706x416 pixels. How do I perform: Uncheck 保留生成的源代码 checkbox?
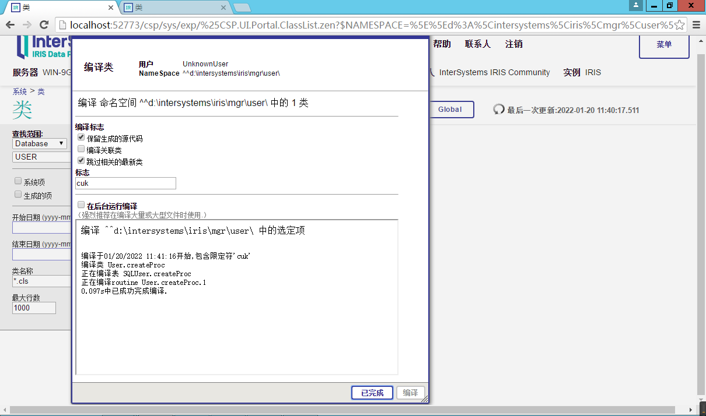(x=81, y=138)
